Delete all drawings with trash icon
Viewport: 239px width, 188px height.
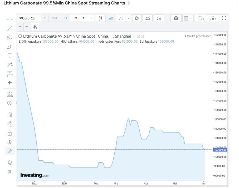pyautogui.click(x=10, y=172)
